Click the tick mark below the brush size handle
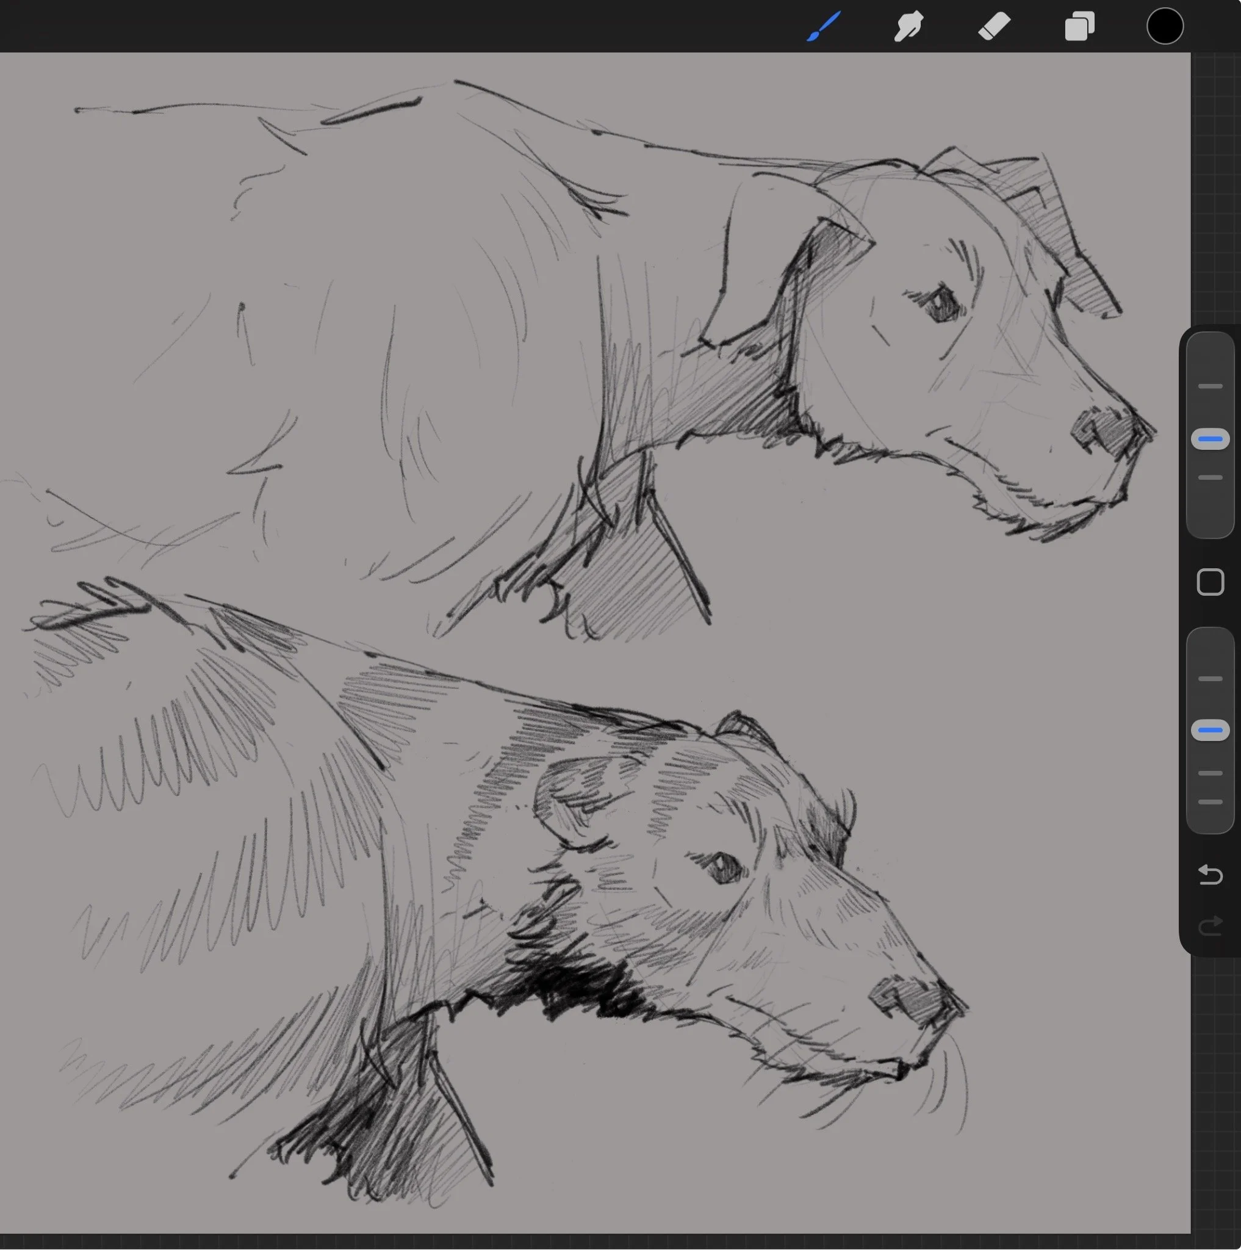 pos(1210,478)
